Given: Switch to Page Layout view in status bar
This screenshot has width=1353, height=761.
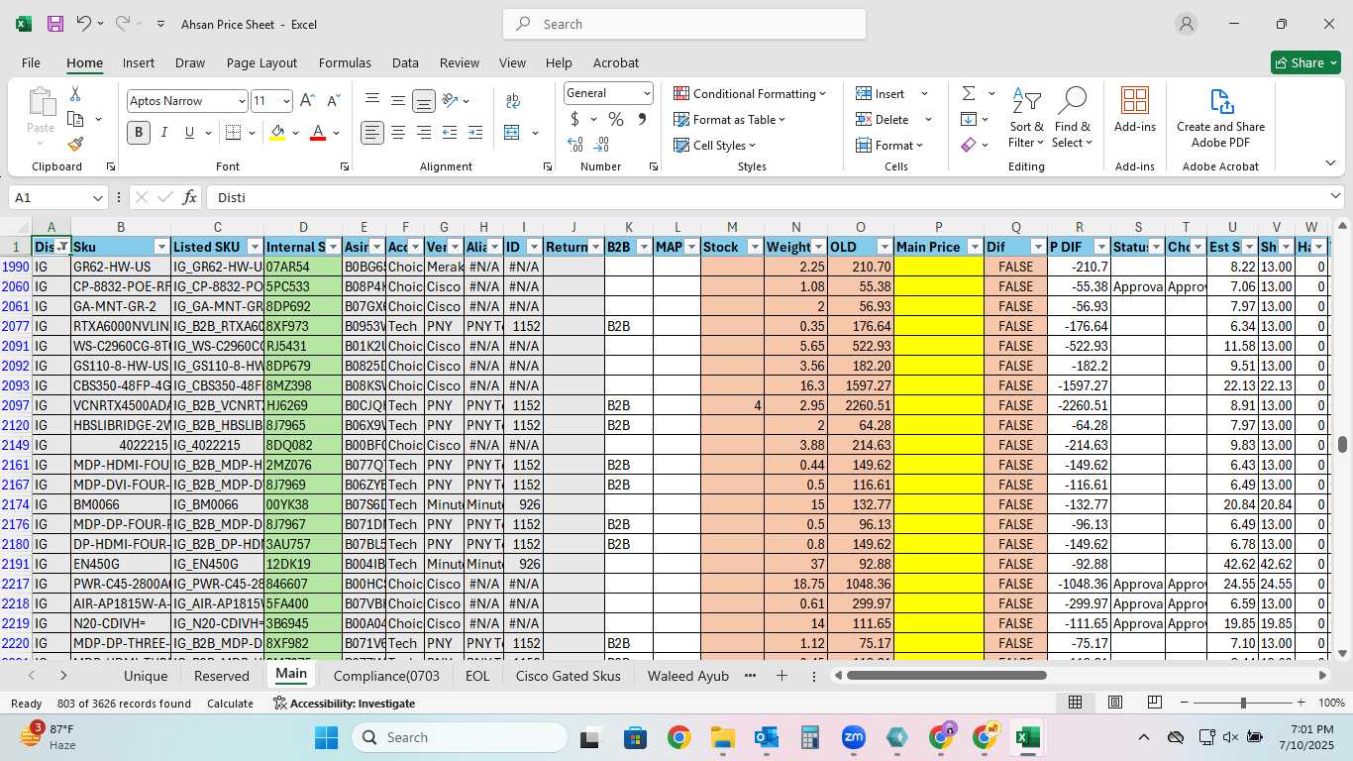Looking at the screenshot, I should point(1115,703).
